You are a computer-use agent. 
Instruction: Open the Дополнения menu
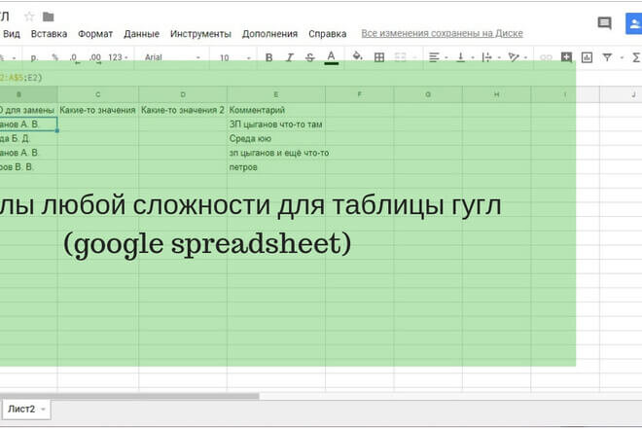[x=269, y=34]
